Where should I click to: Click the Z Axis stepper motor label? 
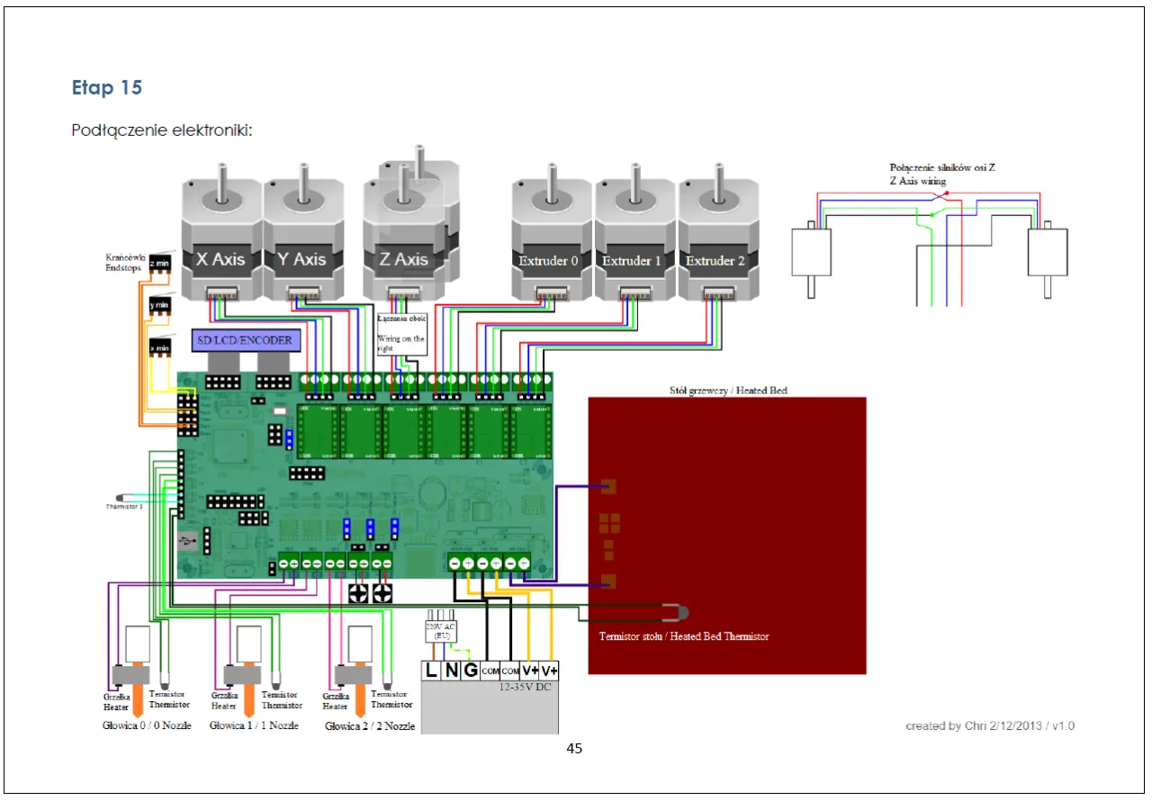403,259
